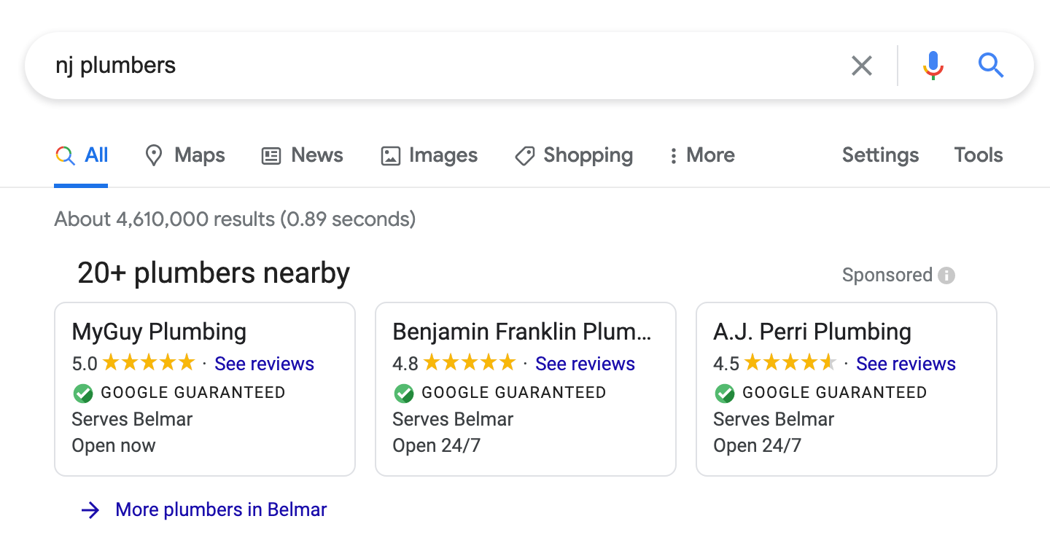Click the Google Guaranteed checkmark for Benjamin Franklin
The image size is (1050, 551).
[x=404, y=393]
